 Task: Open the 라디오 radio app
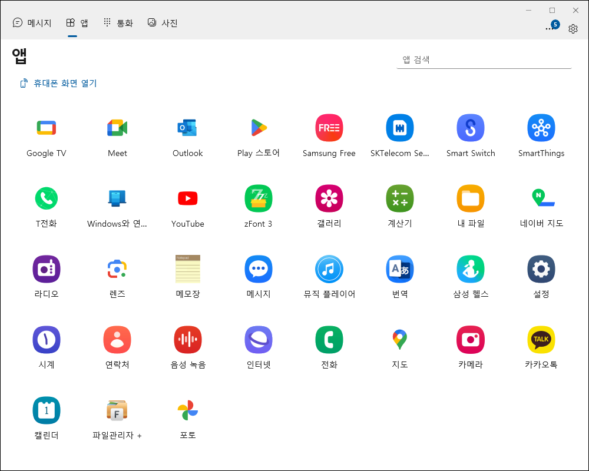click(x=46, y=269)
